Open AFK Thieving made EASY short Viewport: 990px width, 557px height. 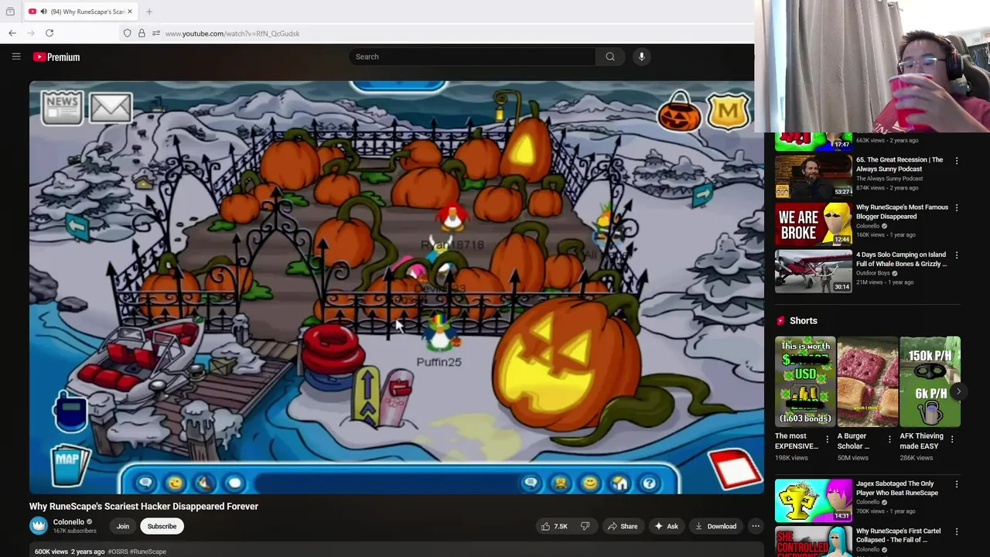930,381
